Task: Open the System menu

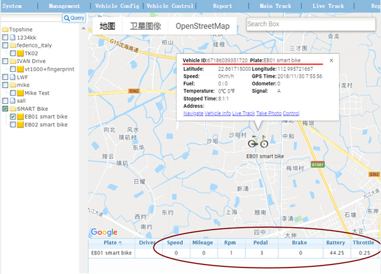Action: 12,6
